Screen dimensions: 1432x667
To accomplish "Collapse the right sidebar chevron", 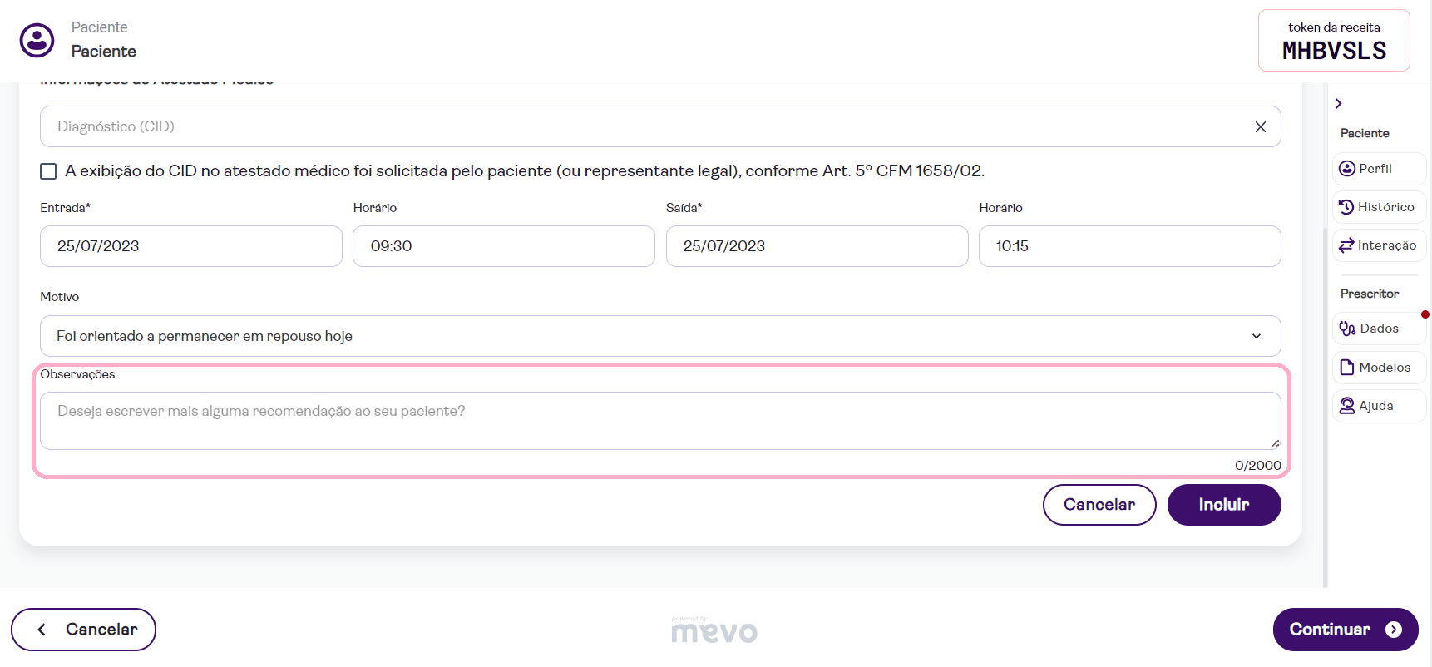I will pos(1338,103).
